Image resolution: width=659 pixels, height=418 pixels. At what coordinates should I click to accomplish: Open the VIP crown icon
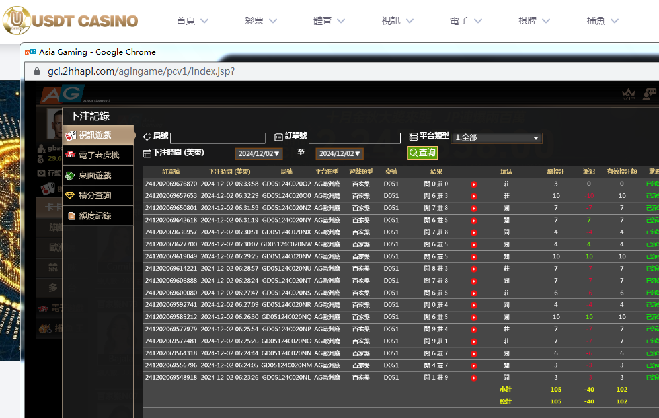tap(628, 95)
